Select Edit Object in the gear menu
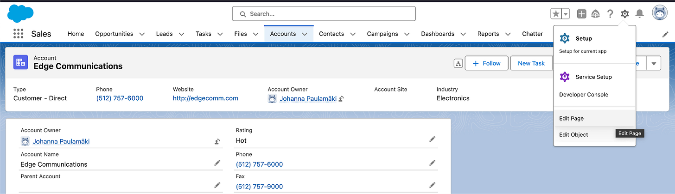 click(573, 134)
